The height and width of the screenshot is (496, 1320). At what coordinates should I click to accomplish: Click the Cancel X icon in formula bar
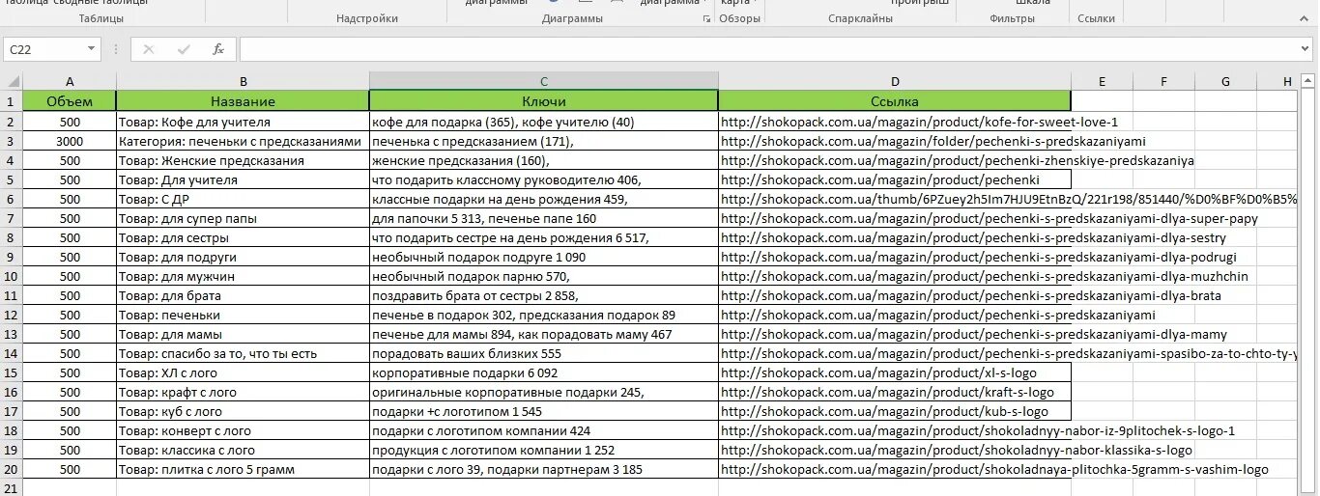149,49
